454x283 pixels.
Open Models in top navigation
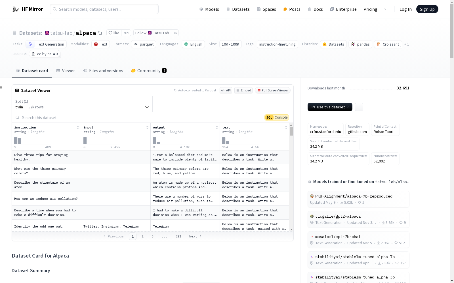click(209, 9)
